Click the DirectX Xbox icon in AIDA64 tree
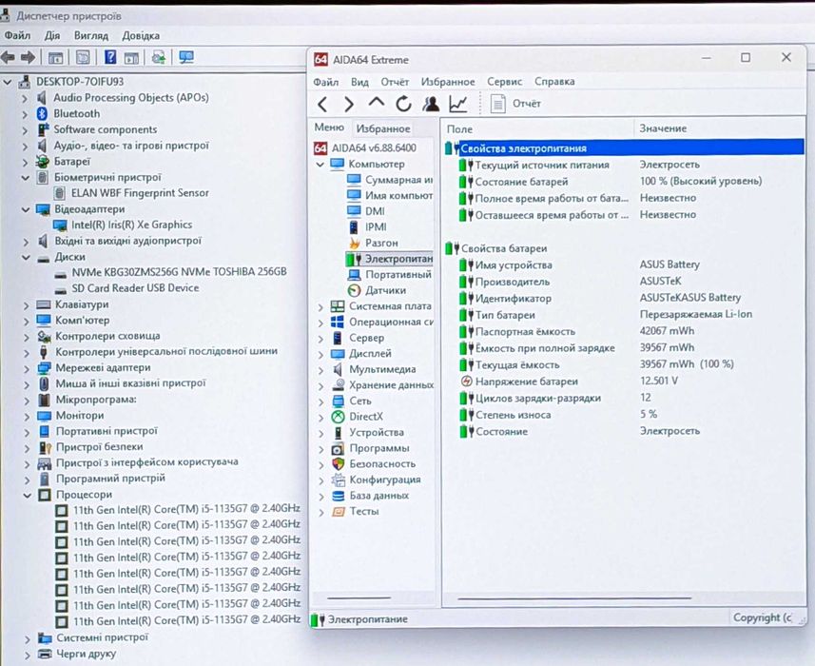The height and width of the screenshot is (666, 815). 338,417
